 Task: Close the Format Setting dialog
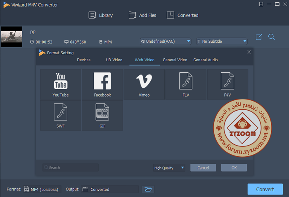(249, 52)
